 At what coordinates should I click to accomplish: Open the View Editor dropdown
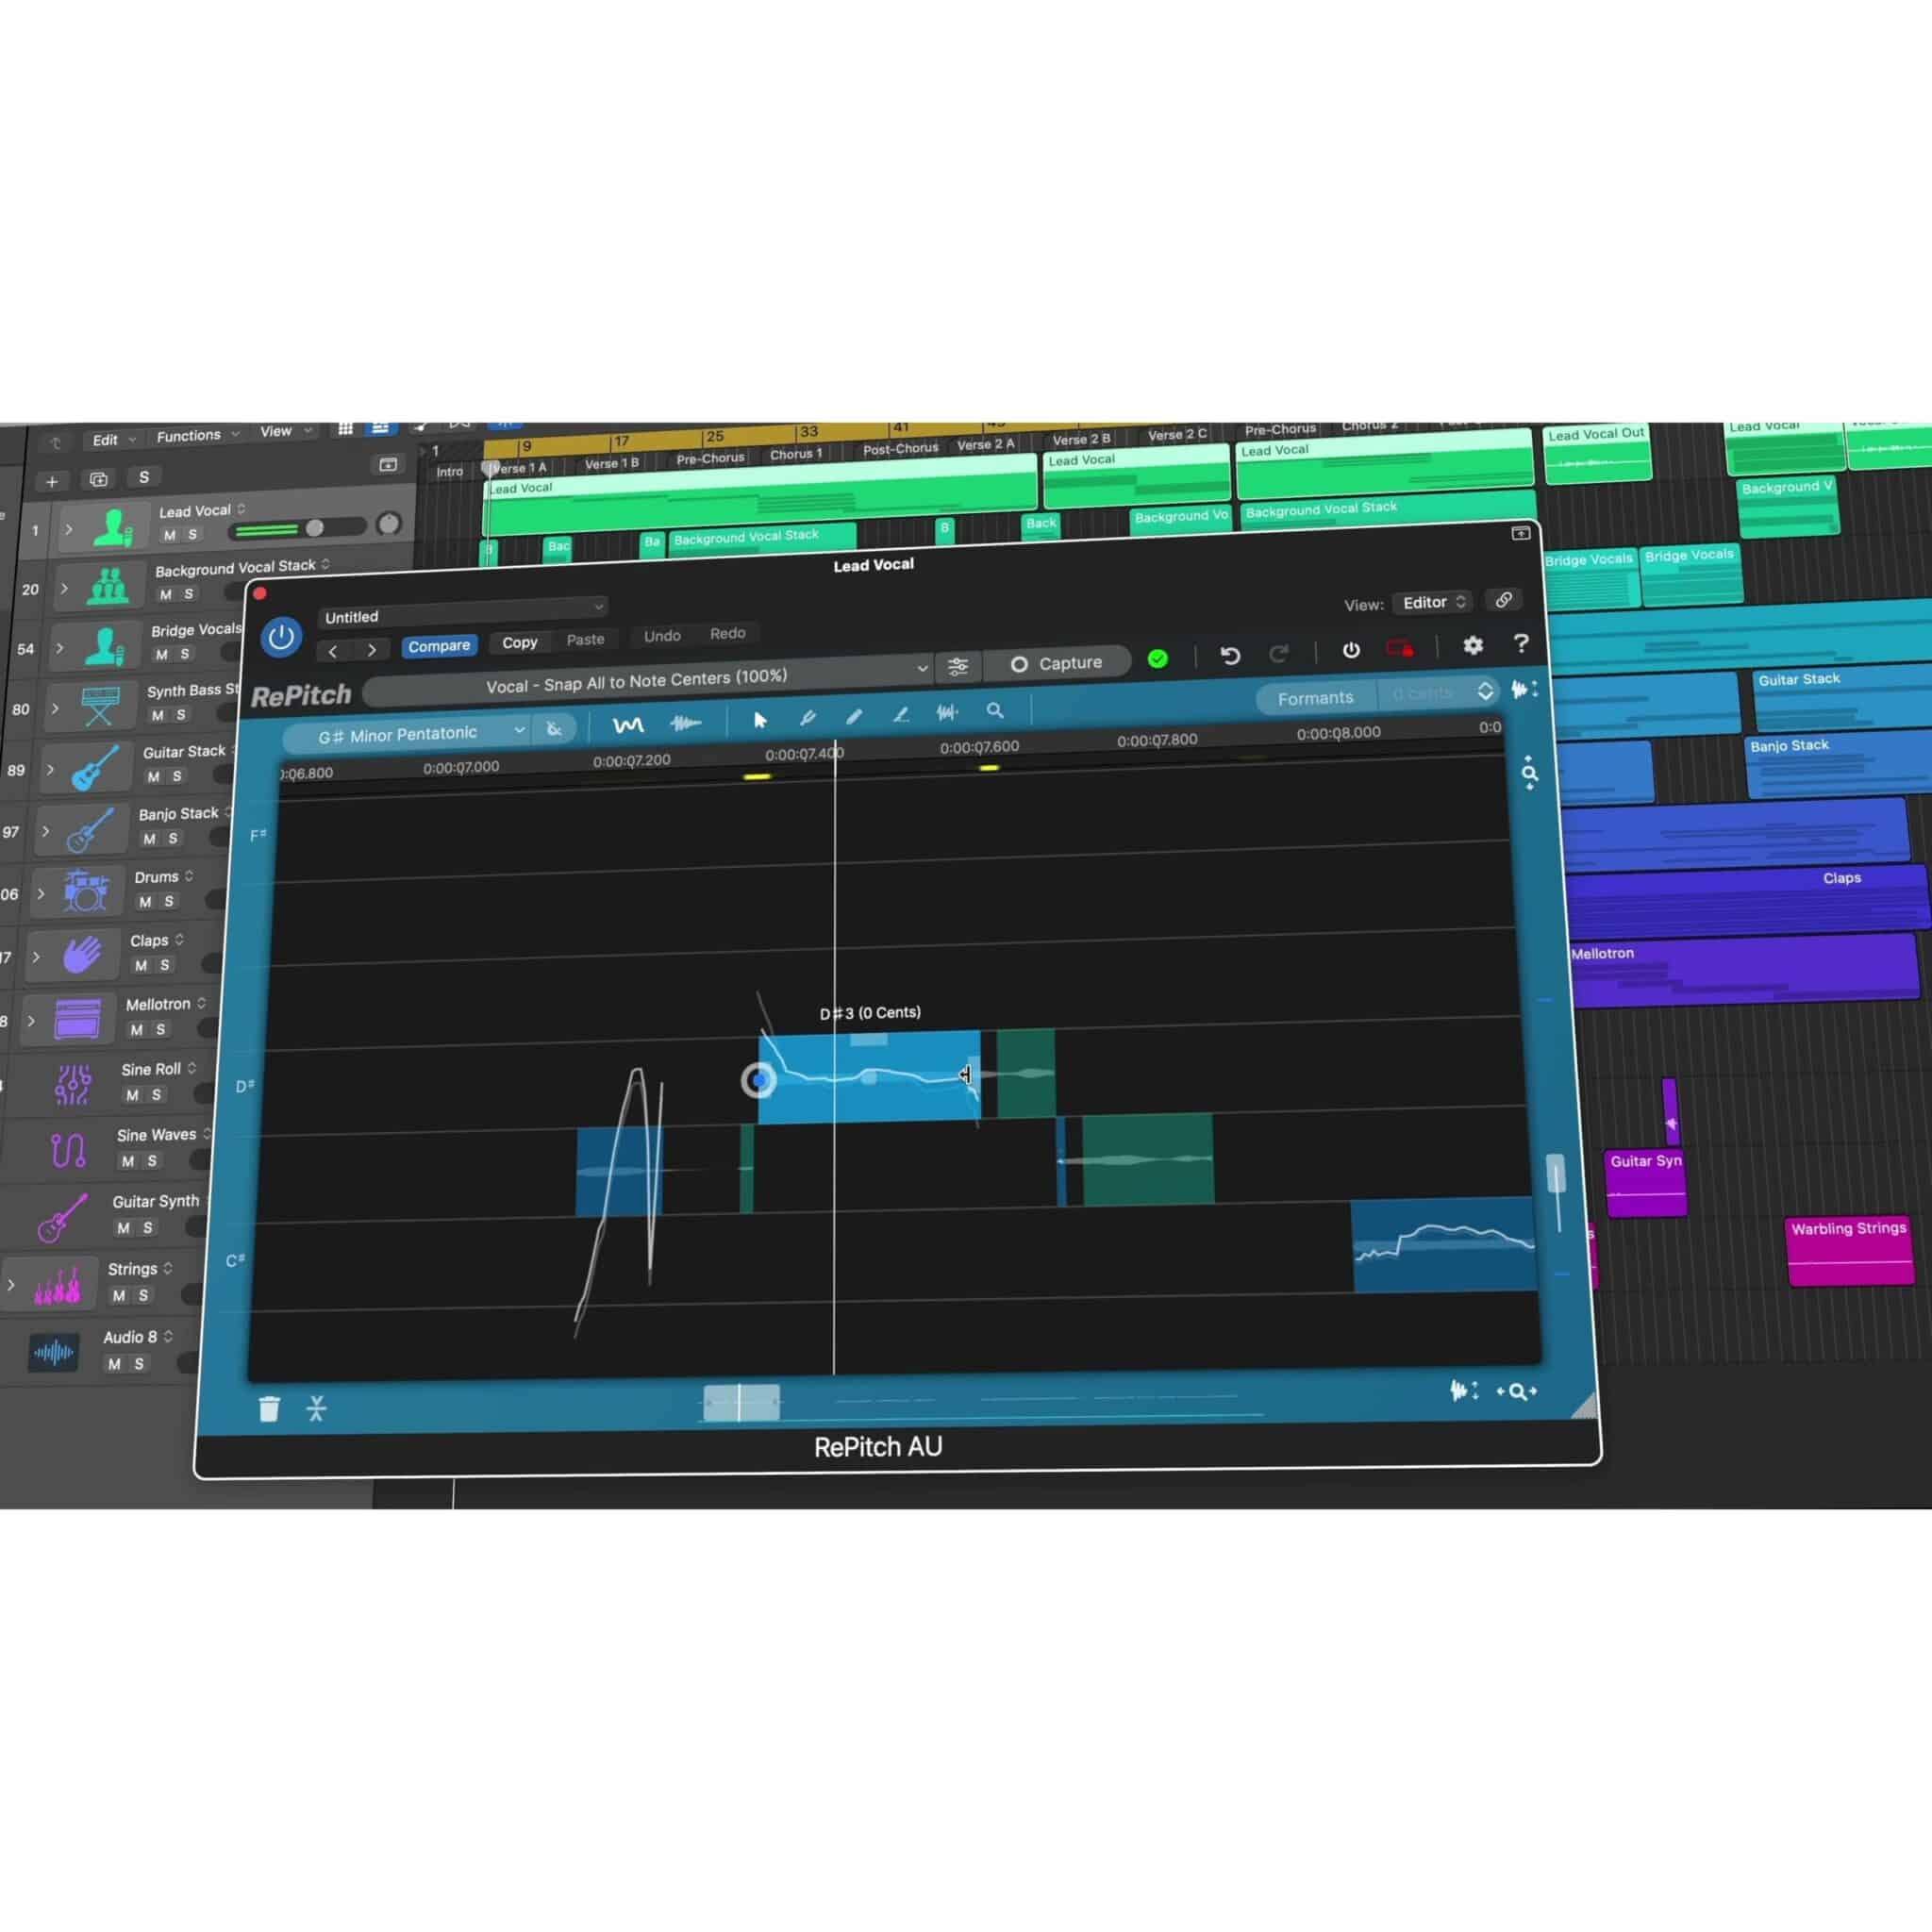(x=1433, y=602)
